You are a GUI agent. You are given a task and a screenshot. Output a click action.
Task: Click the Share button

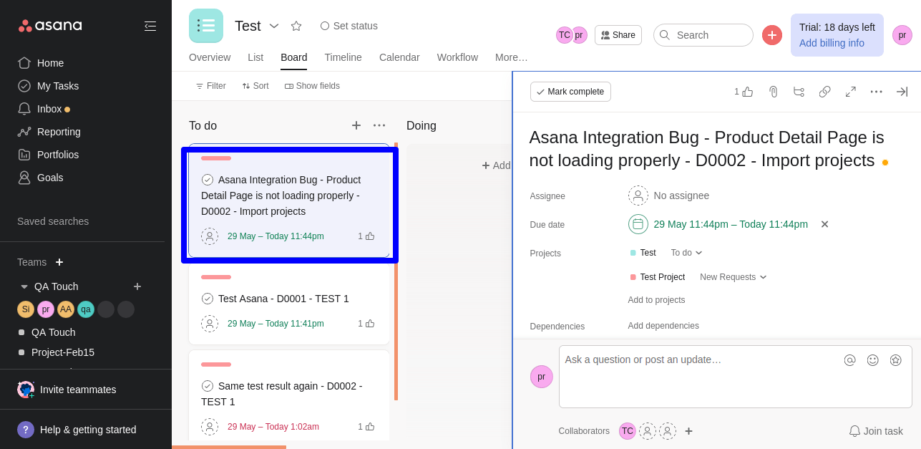point(618,34)
